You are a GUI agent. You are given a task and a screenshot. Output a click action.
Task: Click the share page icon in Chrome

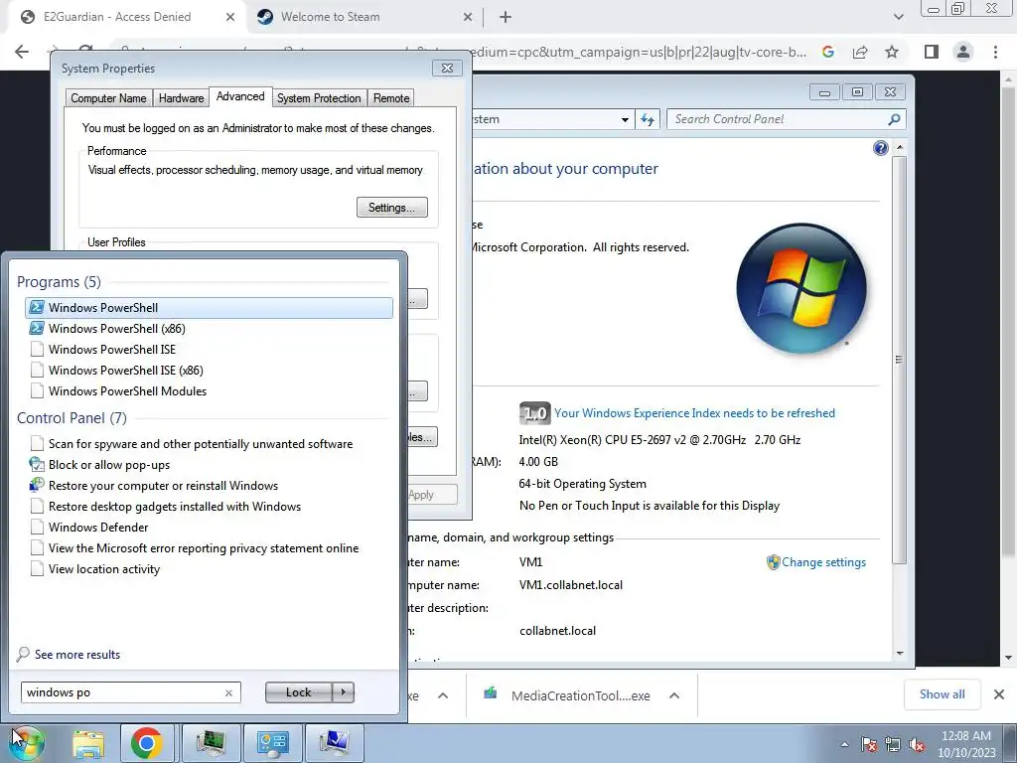point(860,52)
